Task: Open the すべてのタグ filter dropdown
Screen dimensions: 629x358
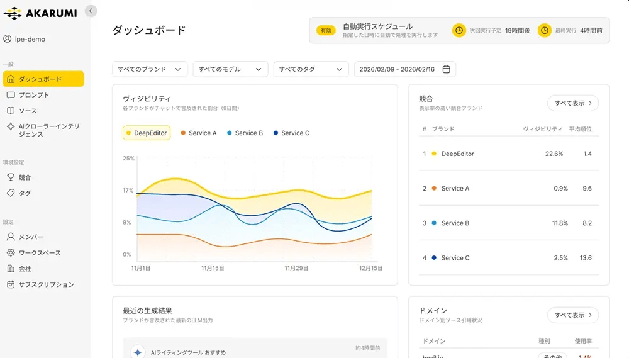Action: 311,69
